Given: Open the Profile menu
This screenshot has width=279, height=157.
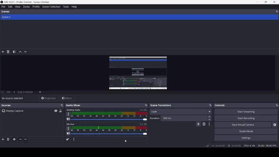Looking at the screenshot, I should coord(36,7).
